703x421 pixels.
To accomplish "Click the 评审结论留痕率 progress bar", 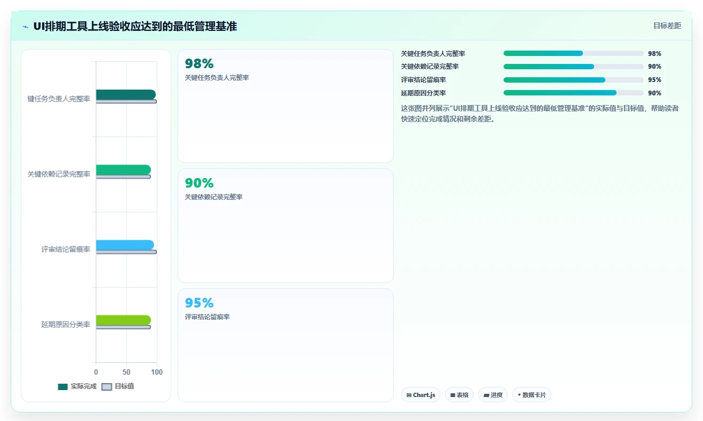I will pos(573,80).
